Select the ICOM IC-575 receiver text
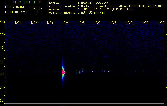 coord(106,9)
